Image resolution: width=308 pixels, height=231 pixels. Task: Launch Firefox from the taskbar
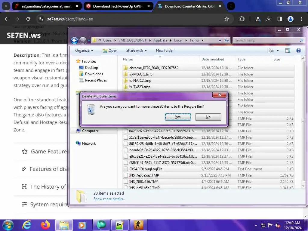45,225
